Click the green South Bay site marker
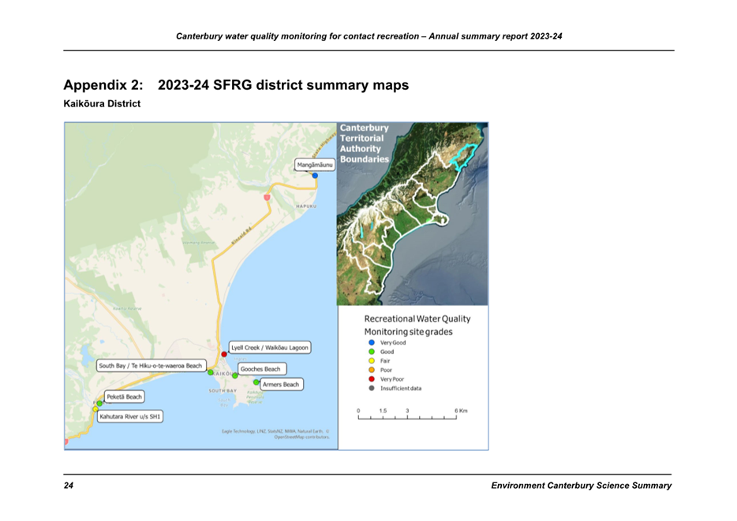Image resolution: width=737 pixels, height=521 pixels. point(211,372)
